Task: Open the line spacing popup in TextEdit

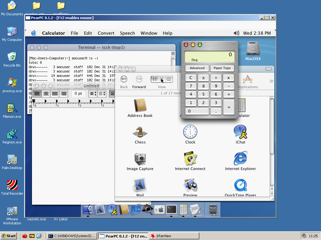Action: 93,93
